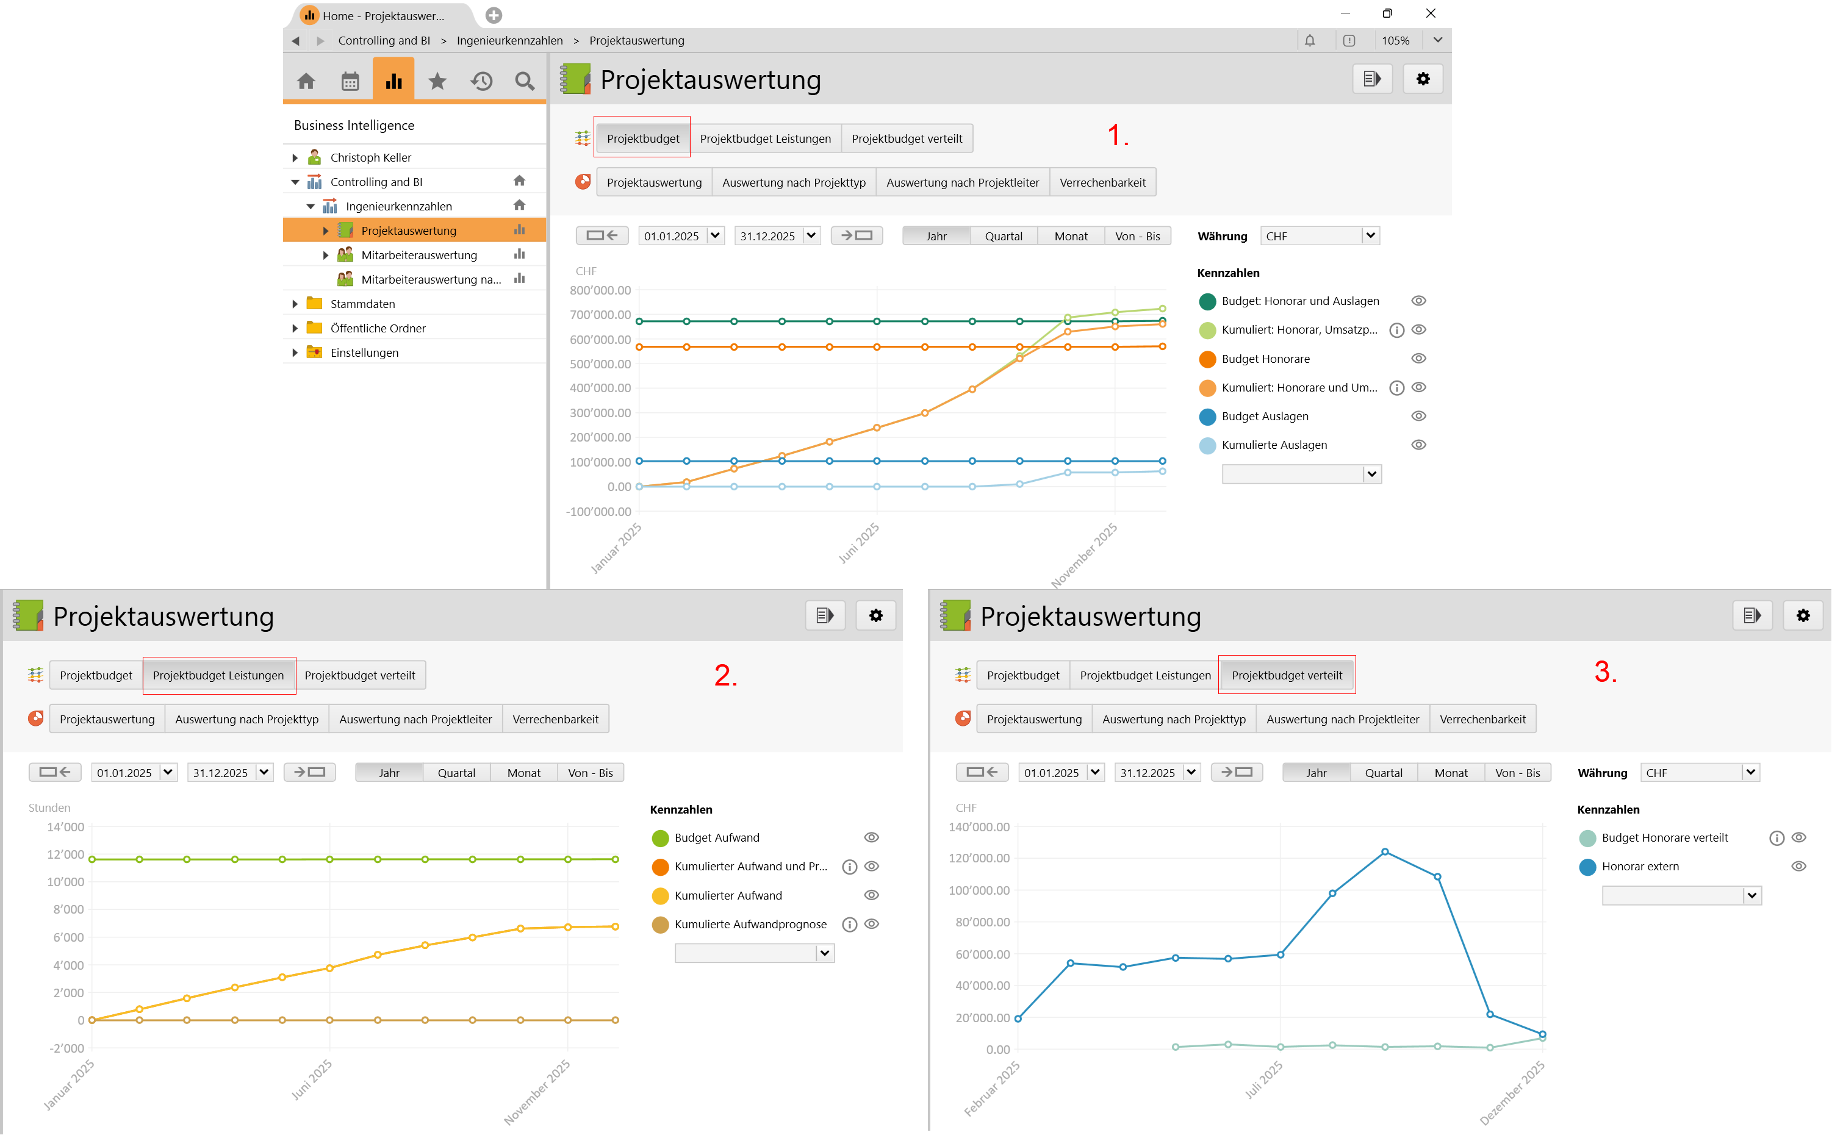1832x1135 pixels.
Task: Click the notification bell icon
Action: point(1309,40)
